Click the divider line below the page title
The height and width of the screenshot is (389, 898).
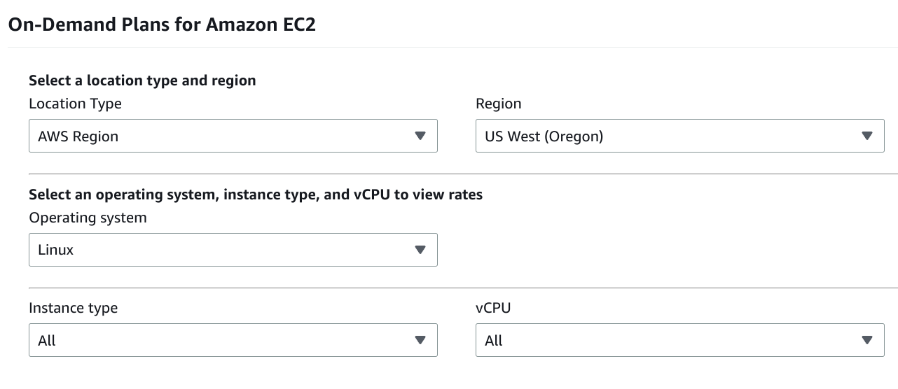[448, 48]
